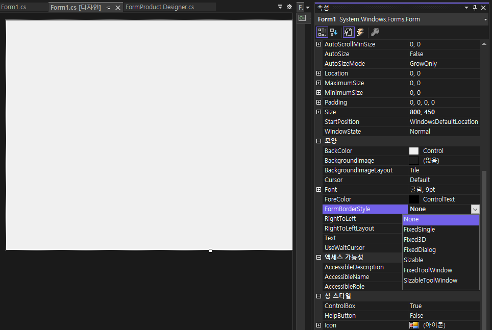This screenshot has height=330, width=492.
Task: Click the properties scrollbar up arrow
Action: pyautogui.click(x=484, y=44)
